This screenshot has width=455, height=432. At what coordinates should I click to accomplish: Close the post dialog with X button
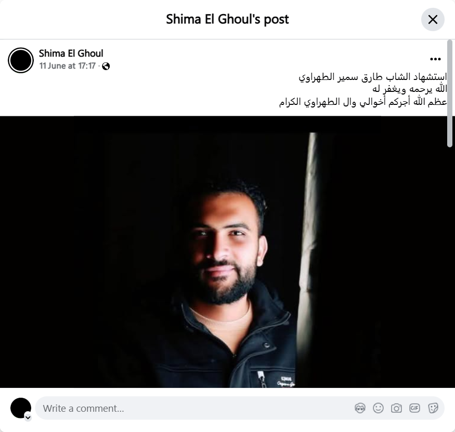tap(433, 20)
